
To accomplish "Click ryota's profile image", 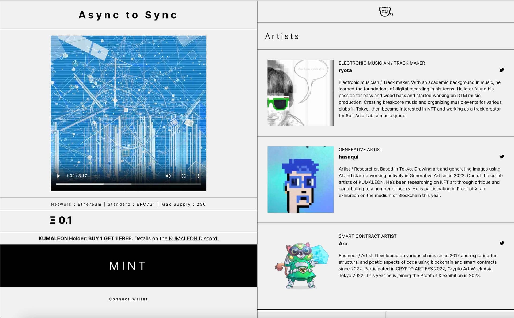I will pyautogui.click(x=300, y=93).
